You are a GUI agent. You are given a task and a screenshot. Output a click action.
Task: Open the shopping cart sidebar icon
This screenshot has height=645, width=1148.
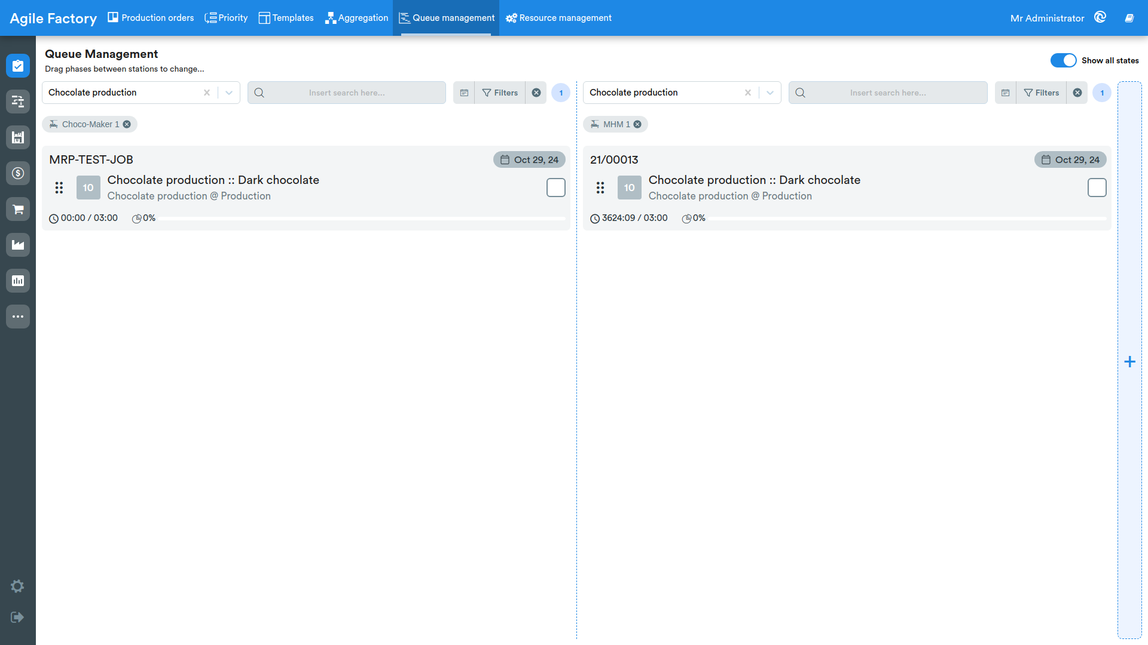pyautogui.click(x=18, y=209)
